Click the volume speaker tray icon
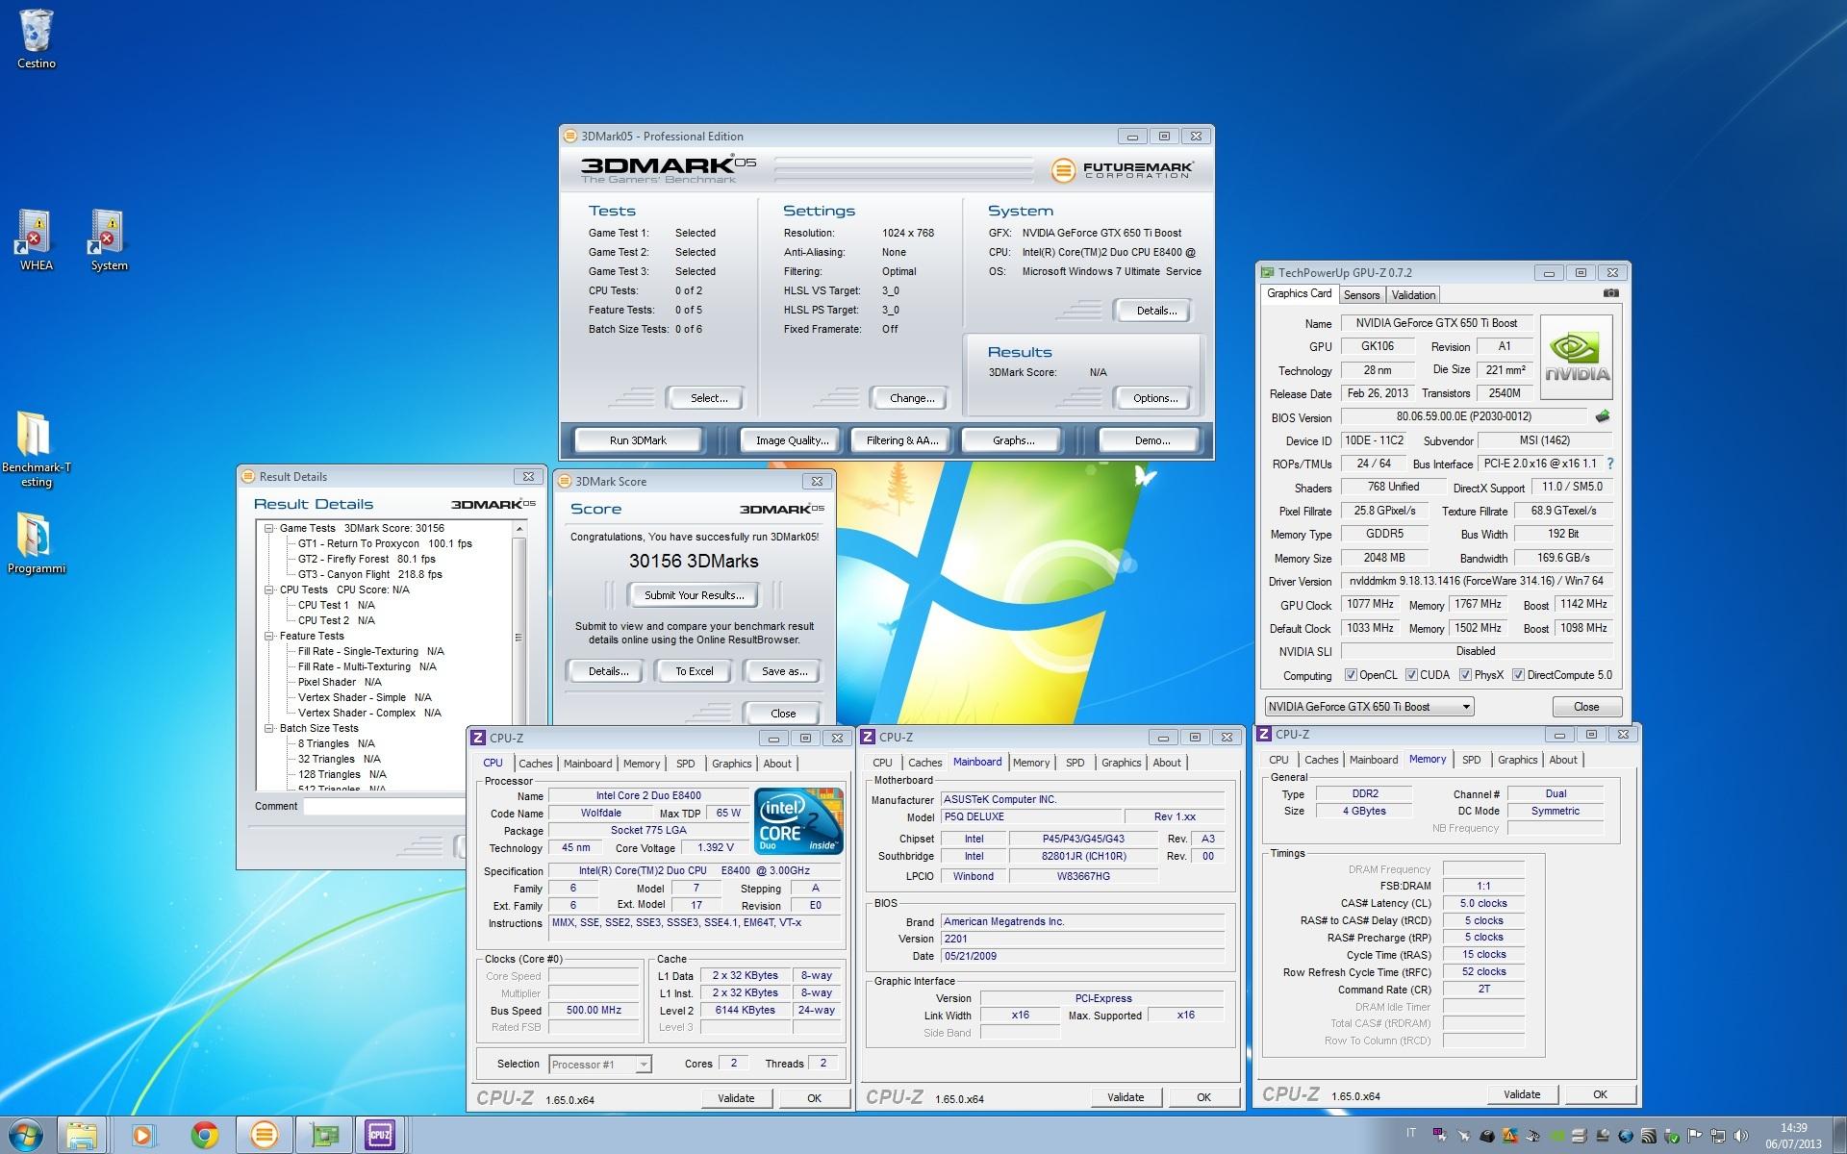Image resolution: width=1847 pixels, height=1154 pixels. [1740, 1136]
